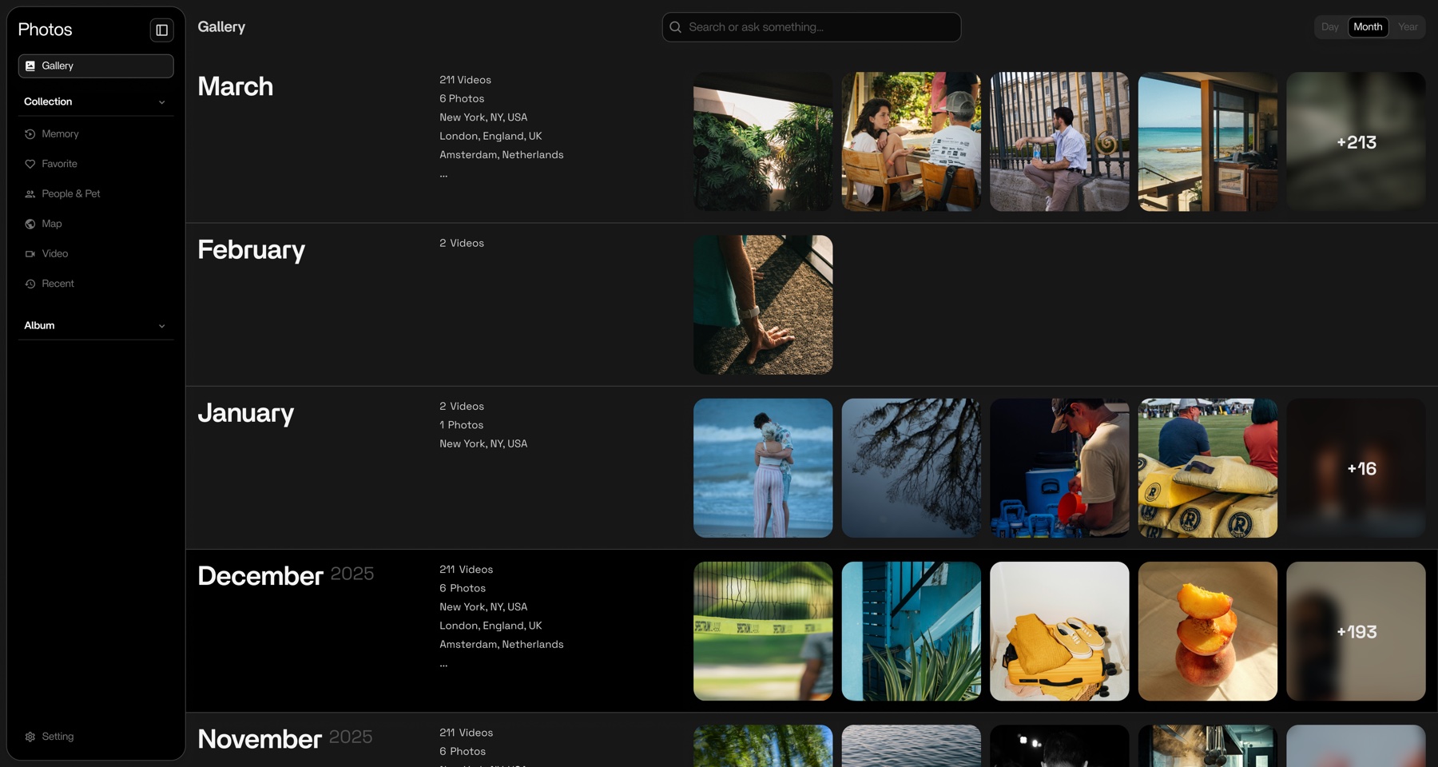Open January yellow bags photo

click(1208, 468)
